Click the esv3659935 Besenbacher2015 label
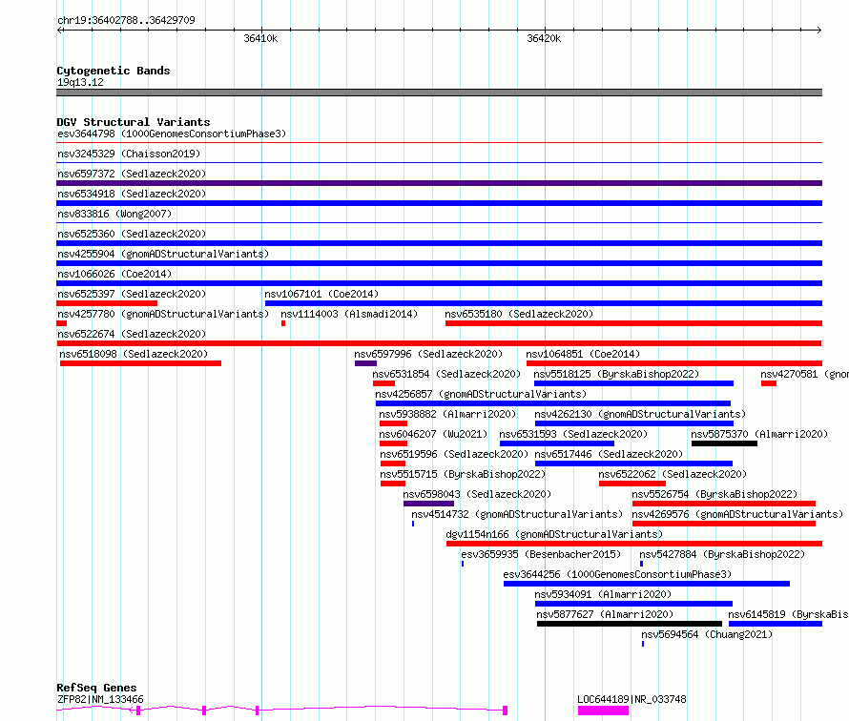849x721 pixels. 541,554
